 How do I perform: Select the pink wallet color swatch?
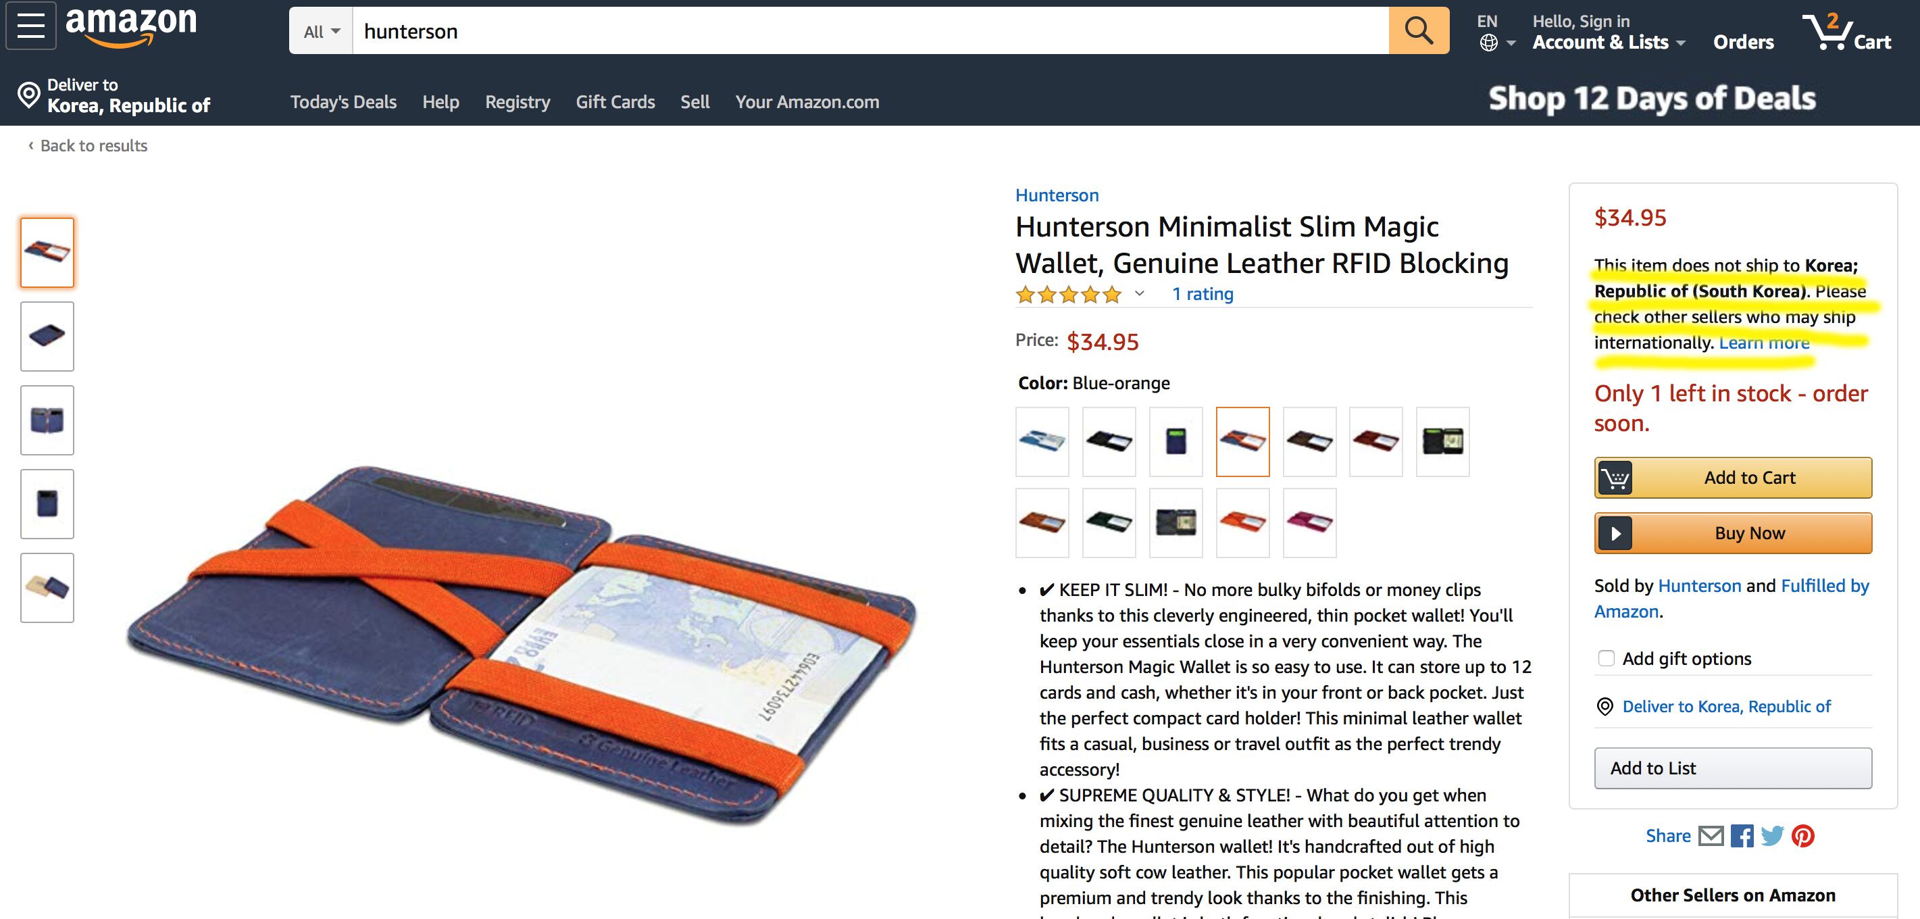[1309, 522]
